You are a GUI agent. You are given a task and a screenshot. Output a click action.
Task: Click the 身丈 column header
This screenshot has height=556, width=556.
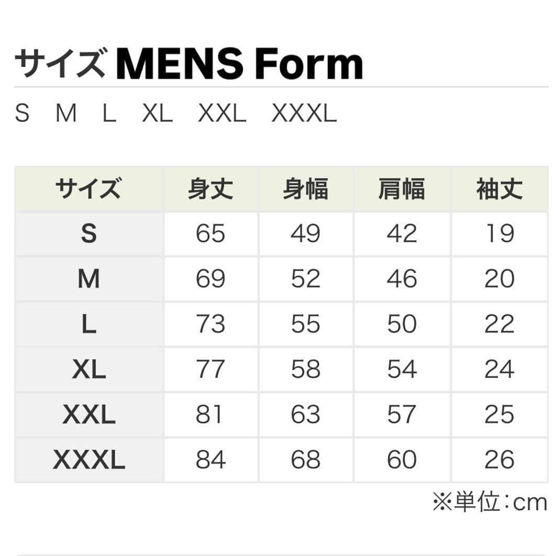point(210,189)
